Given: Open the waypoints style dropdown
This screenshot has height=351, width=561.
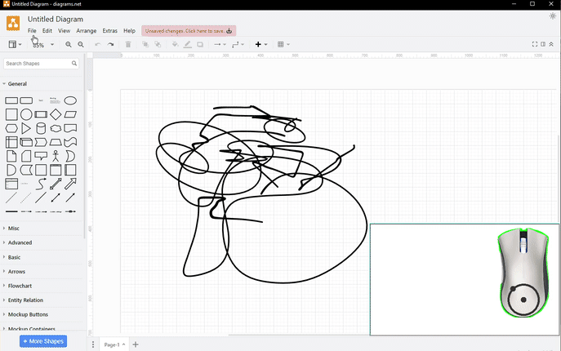Looking at the screenshot, I should 238,44.
